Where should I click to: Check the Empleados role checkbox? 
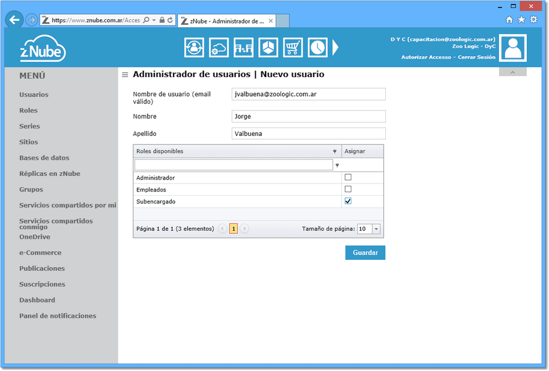coord(348,189)
